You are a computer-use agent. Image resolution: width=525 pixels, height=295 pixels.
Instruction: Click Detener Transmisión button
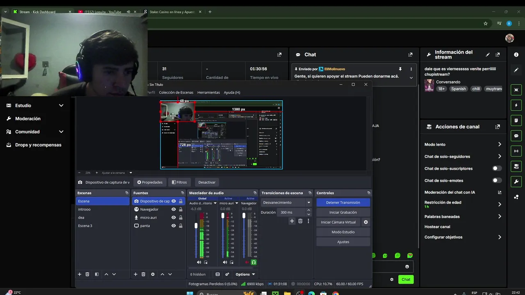pyautogui.click(x=343, y=202)
